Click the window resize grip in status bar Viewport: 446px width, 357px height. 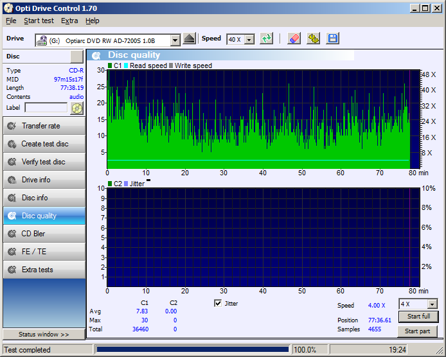pyautogui.click(x=439, y=350)
